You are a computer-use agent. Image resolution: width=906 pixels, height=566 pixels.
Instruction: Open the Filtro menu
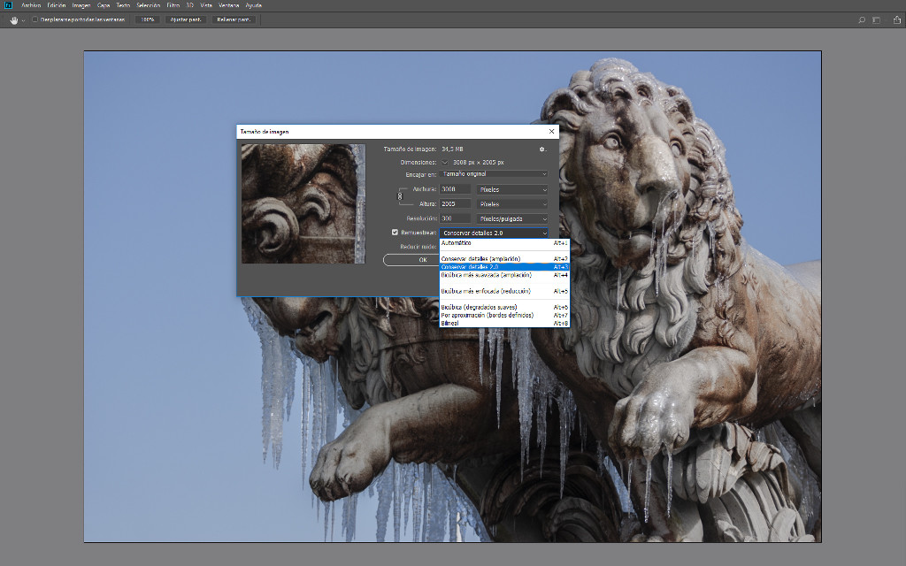click(x=173, y=5)
